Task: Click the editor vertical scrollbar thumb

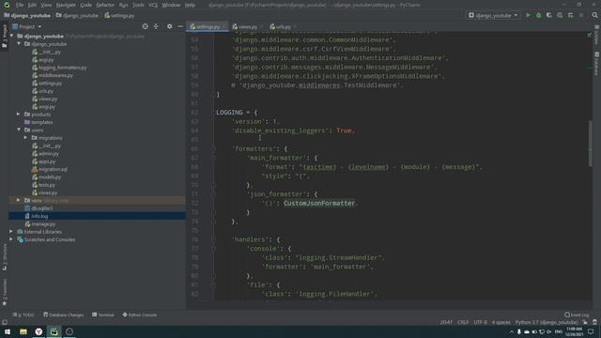Action: [x=591, y=144]
